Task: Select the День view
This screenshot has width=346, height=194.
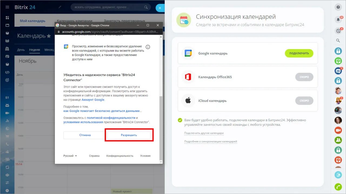Action: (x=21, y=50)
